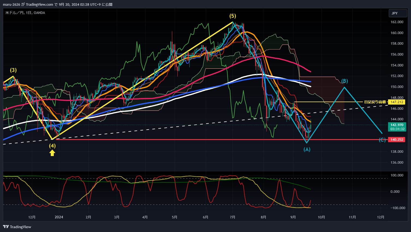Viewport: 411px width, 232px height.
Task: Select the 100.000 oscillator scale label
Action: 397,175
